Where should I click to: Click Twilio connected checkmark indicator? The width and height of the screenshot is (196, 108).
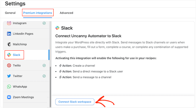[44, 65]
